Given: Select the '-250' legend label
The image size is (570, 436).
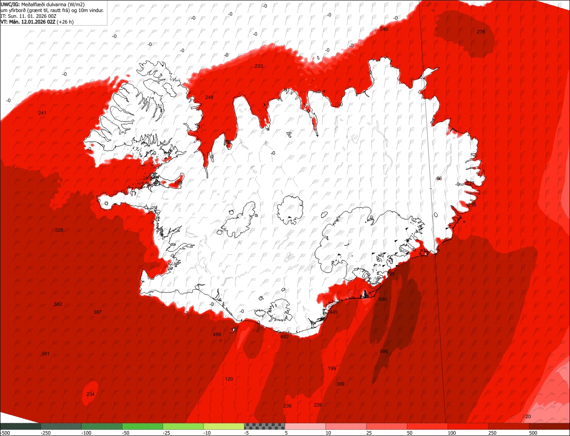Looking at the screenshot, I should pos(45,432).
